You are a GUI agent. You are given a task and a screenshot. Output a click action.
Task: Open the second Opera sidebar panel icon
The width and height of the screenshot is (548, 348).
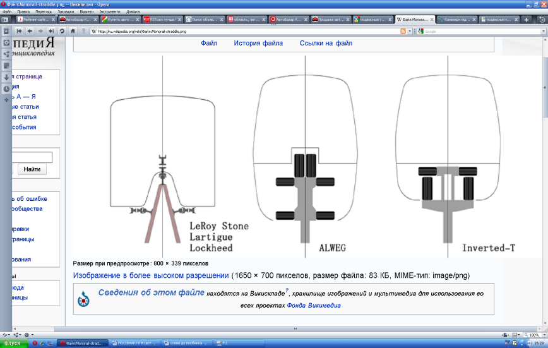(x=6, y=43)
